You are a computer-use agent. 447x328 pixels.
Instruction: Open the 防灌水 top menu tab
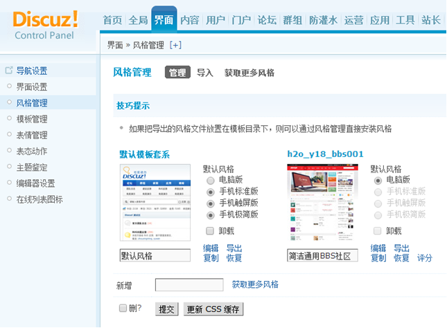pyautogui.click(x=323, y=20)
